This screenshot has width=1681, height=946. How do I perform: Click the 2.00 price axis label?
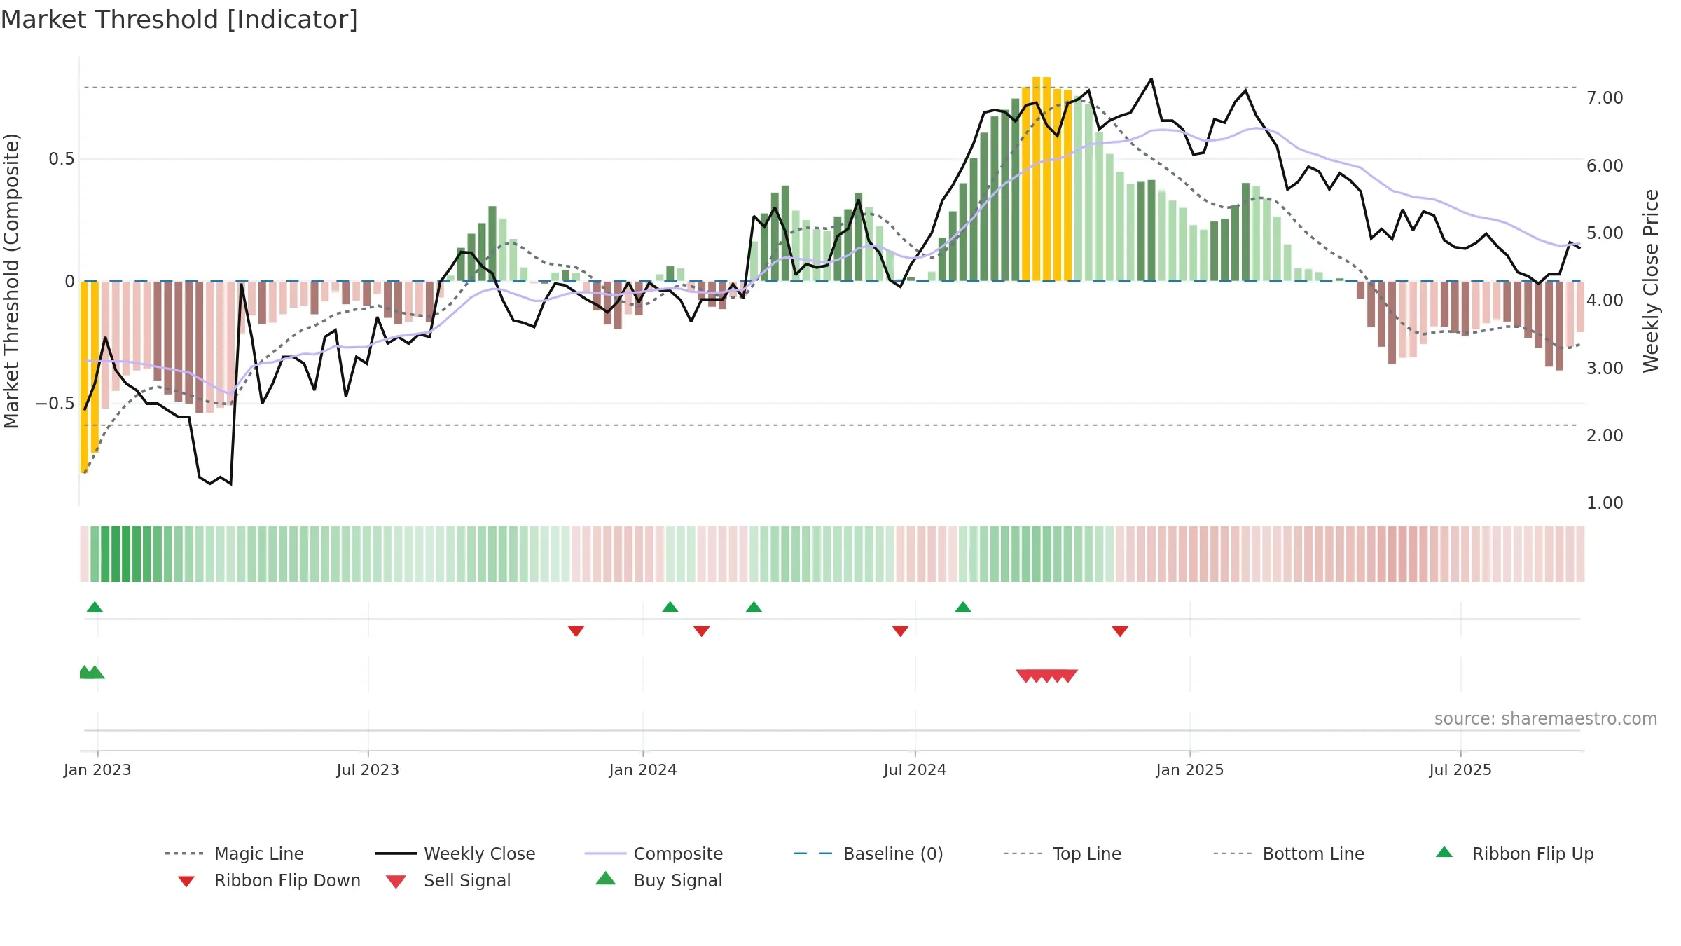(x=1605, y=436)
